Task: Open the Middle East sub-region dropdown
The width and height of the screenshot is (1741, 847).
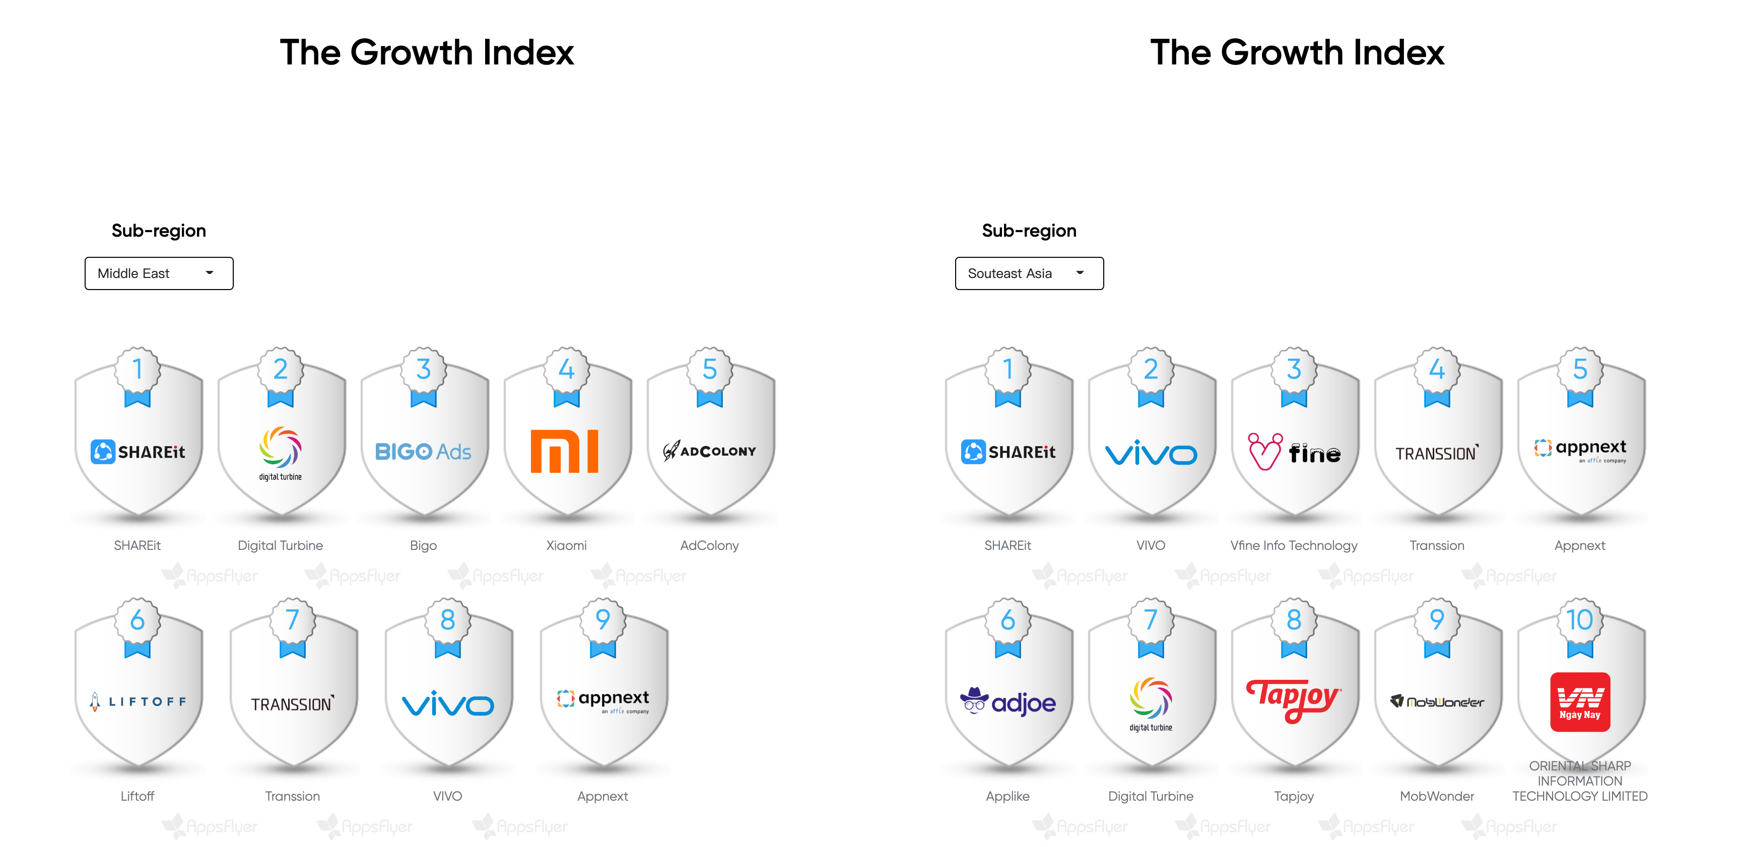Action: [x=159, y=273]
